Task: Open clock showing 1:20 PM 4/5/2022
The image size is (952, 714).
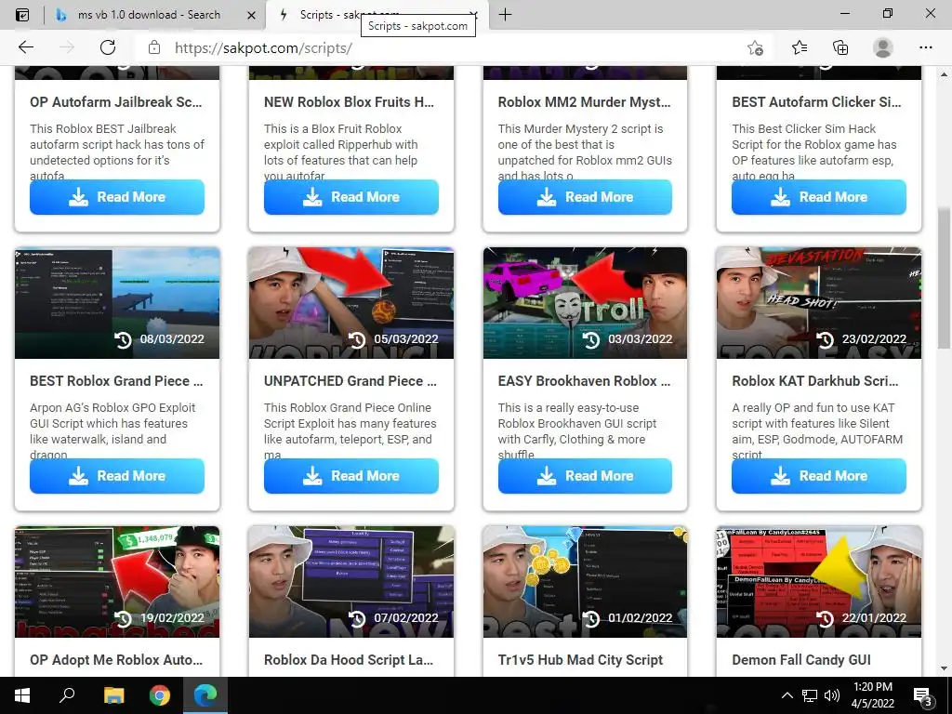Action: tap(873, 695)
